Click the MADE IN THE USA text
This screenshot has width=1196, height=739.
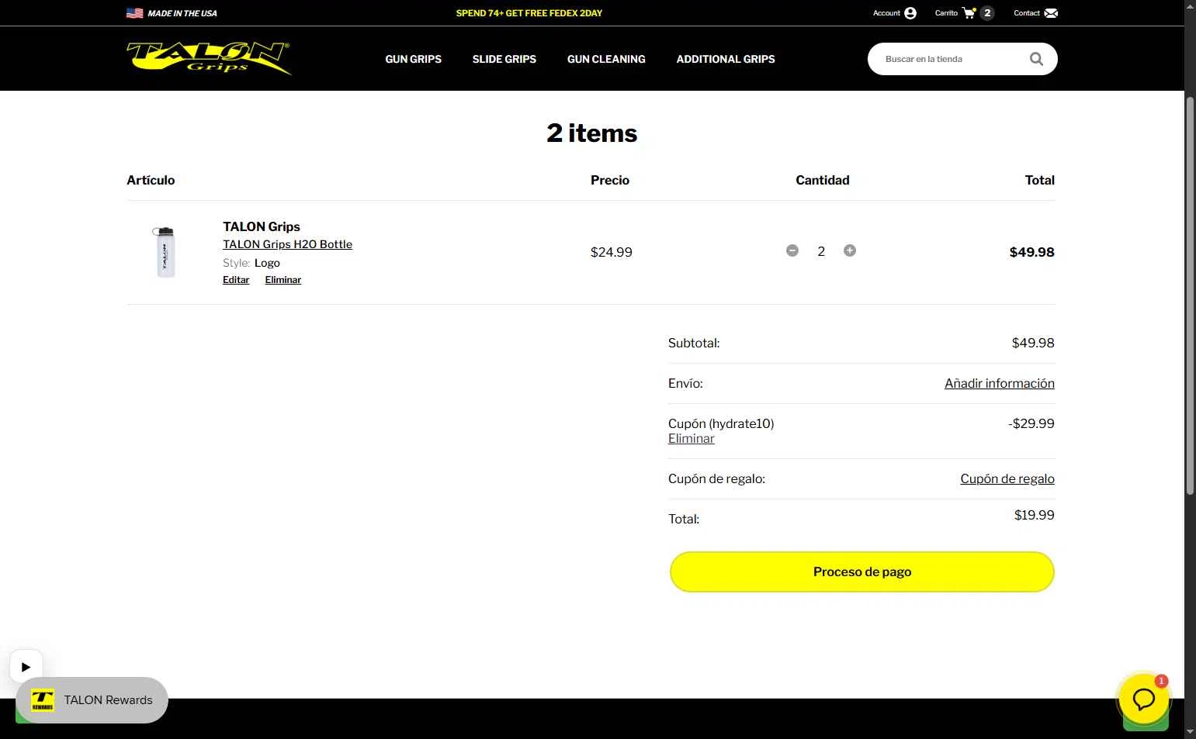(182, 13)
